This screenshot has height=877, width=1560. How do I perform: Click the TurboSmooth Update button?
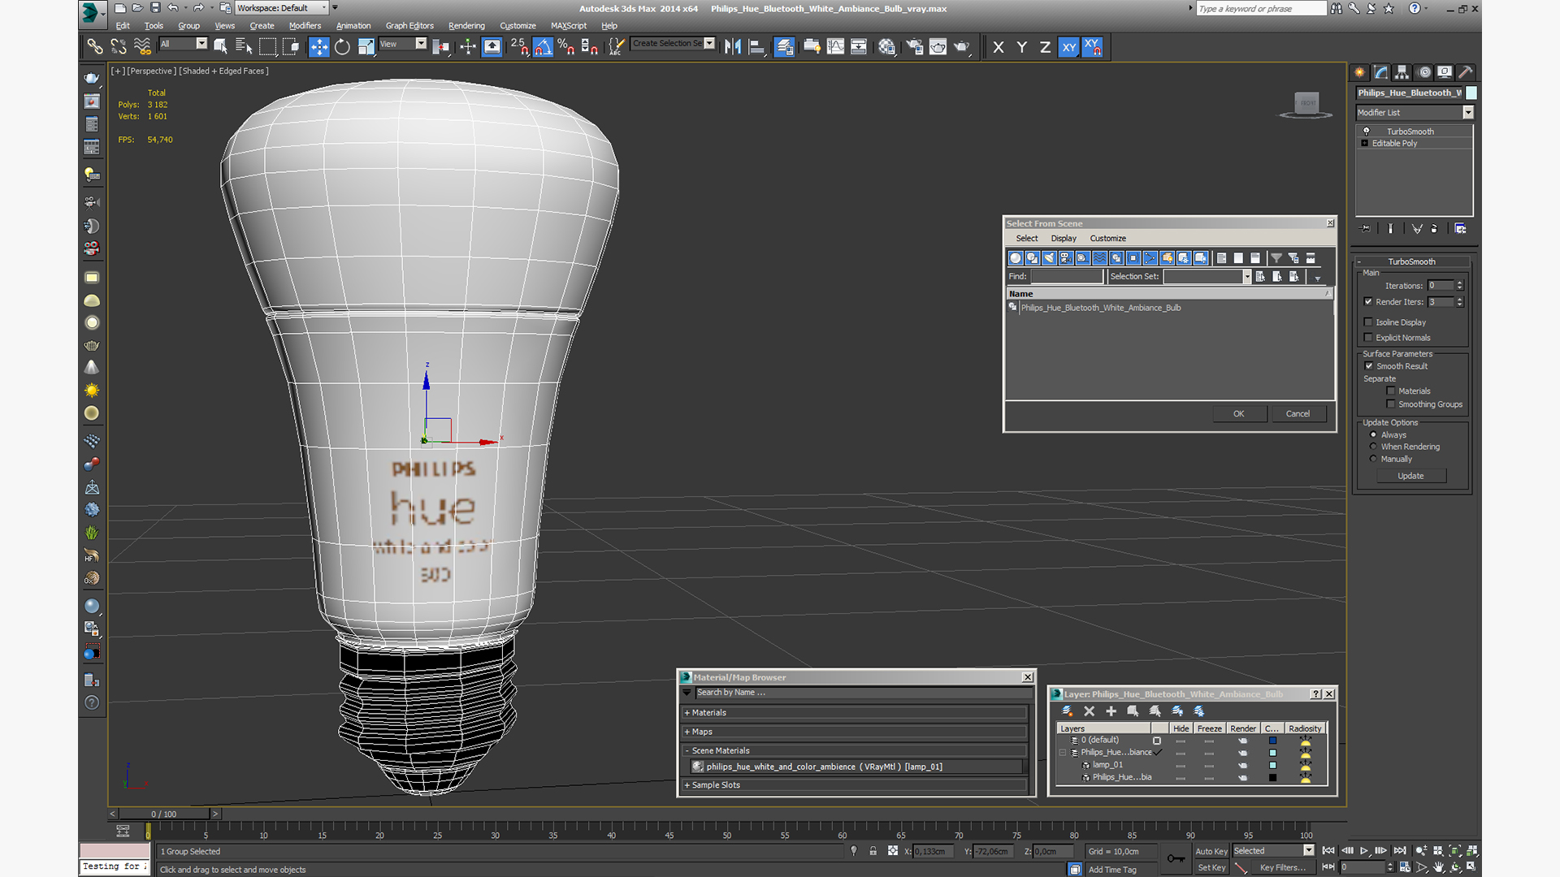click(1410, 476)
